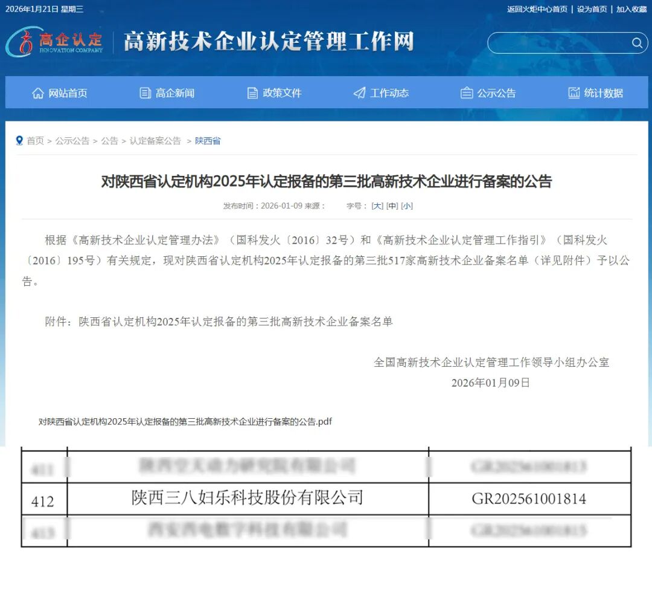Viewport: 652px width, 608px height.
Task: Select 陕西省 in the breadcrumb trail
Action: (x=208, y=141)
